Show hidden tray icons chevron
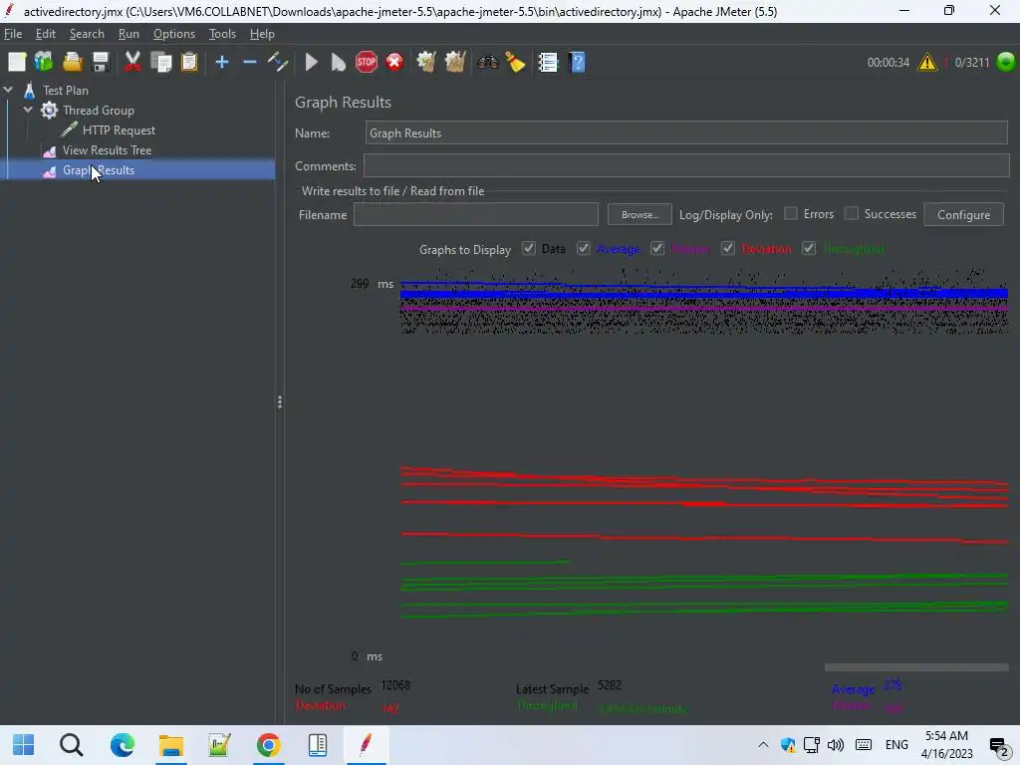The image size is (1020, 765). [x=763, y=745]
